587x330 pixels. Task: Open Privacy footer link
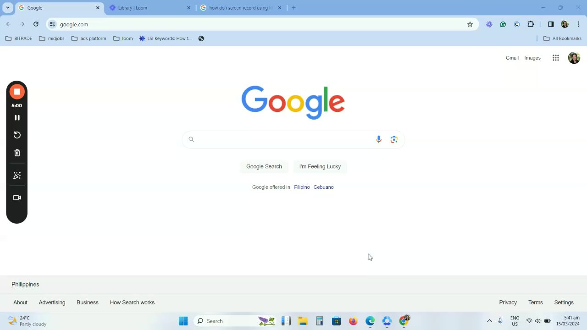(508, 302)
